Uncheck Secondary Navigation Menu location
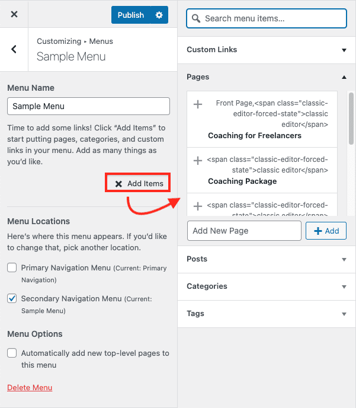The image size is (356, 408). pyautogui.click(x=12, y=299)
